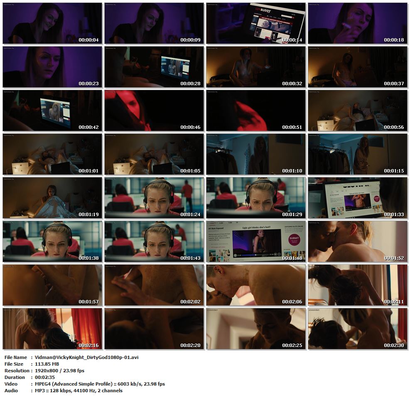Click the frame stamped 00:00:32

tap(256, 67)
